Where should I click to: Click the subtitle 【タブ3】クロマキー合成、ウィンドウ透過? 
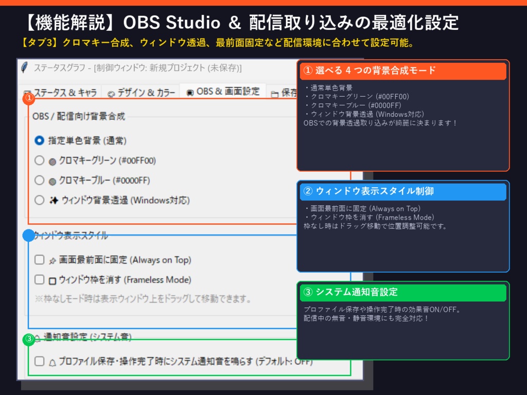pos(217,43)
